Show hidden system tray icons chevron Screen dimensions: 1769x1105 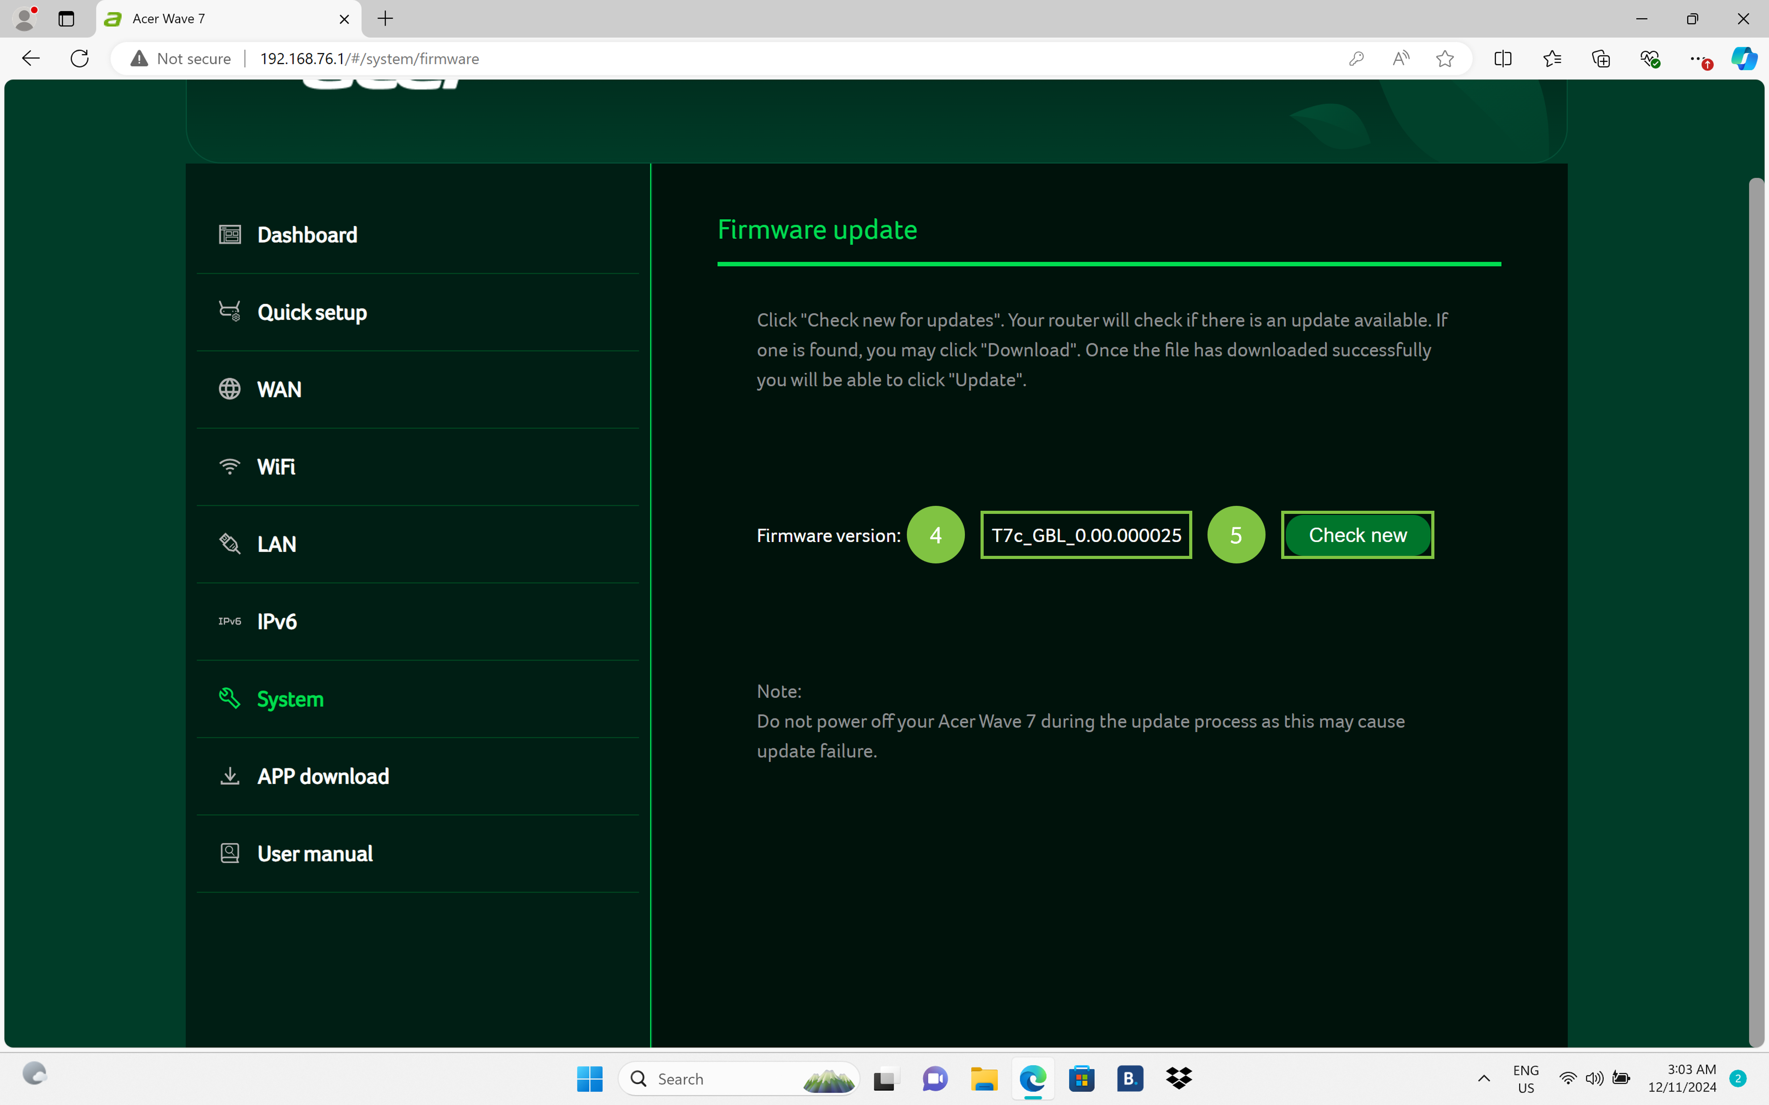pos(1484,1079)
